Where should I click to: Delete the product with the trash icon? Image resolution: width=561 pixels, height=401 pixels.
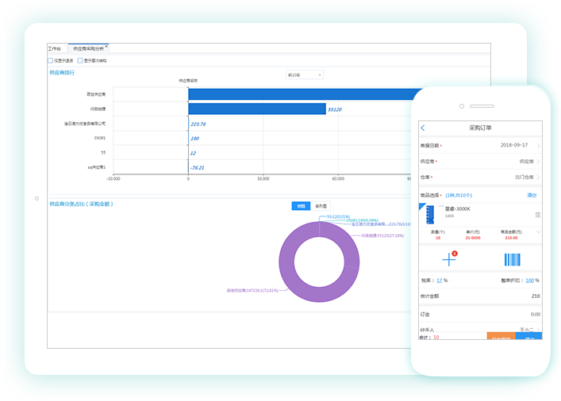(537, 215)
